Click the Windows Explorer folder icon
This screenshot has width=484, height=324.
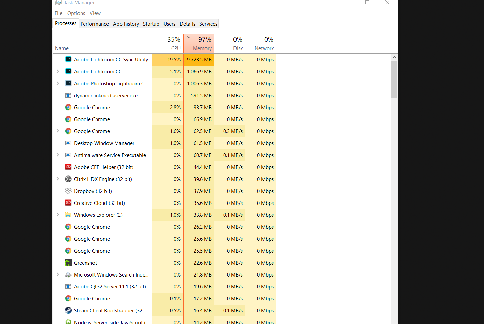(68, 215)
